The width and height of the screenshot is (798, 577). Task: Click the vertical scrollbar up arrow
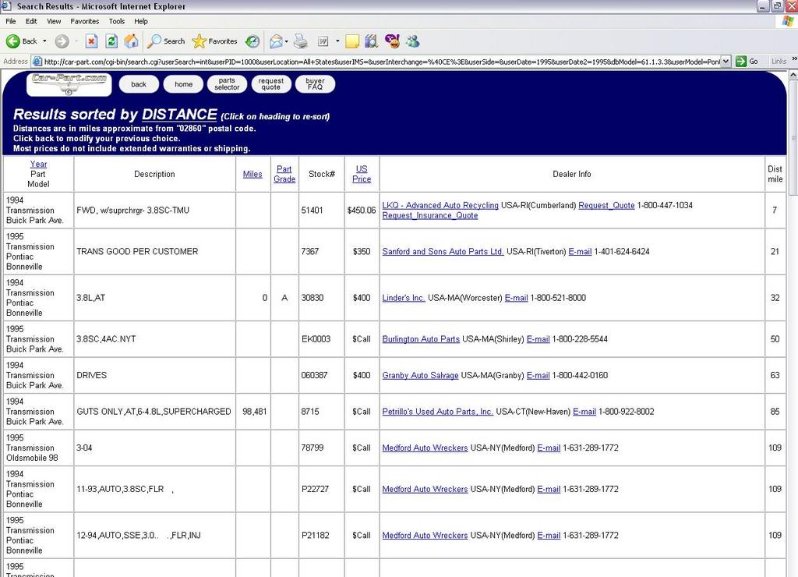coord(793,75)
